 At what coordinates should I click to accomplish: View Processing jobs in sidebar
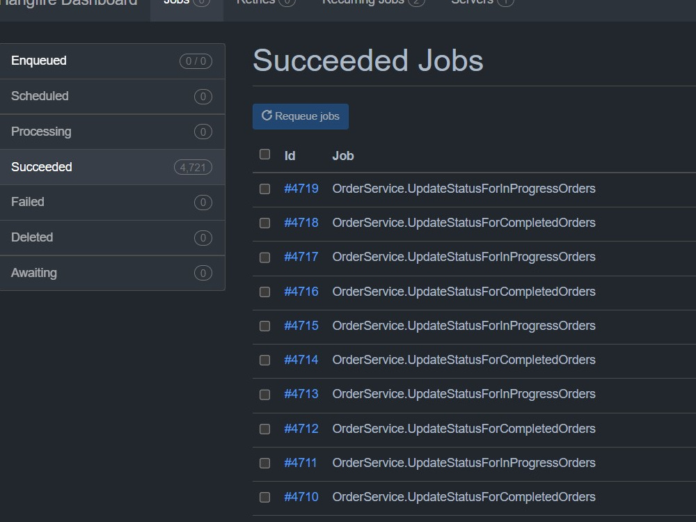click(112, 132)
